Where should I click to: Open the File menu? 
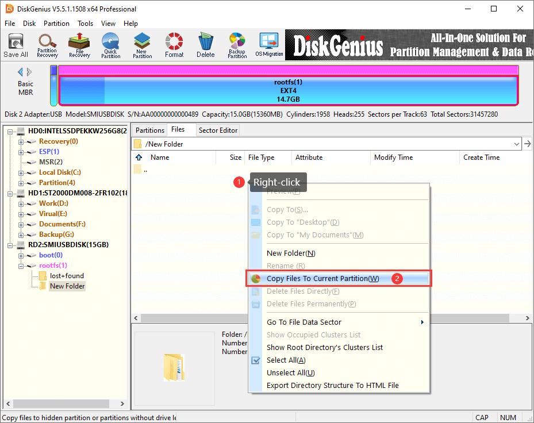[10, 23]
